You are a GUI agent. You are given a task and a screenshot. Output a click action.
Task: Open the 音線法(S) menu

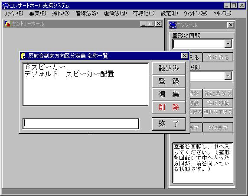click(x=87, y=13)
